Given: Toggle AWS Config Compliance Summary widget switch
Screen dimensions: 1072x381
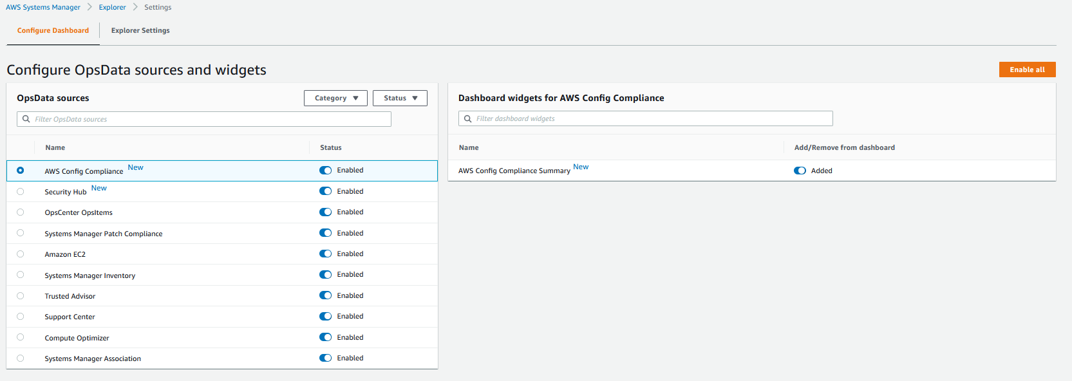Looking at the screenshot, I should click(x=800, y=171).
